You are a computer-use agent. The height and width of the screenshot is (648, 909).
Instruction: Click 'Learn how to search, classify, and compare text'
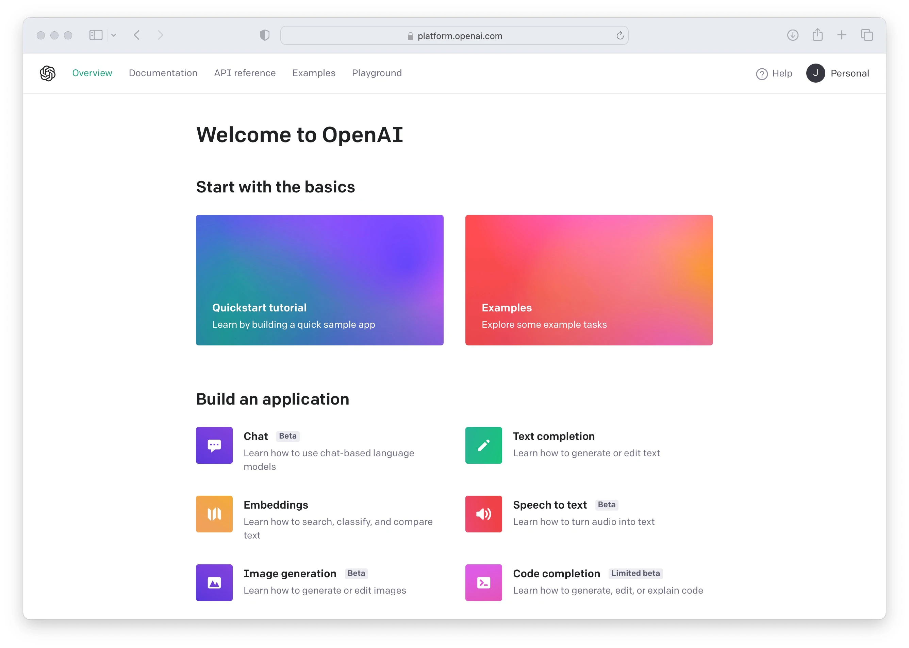[x=338, y=528]
